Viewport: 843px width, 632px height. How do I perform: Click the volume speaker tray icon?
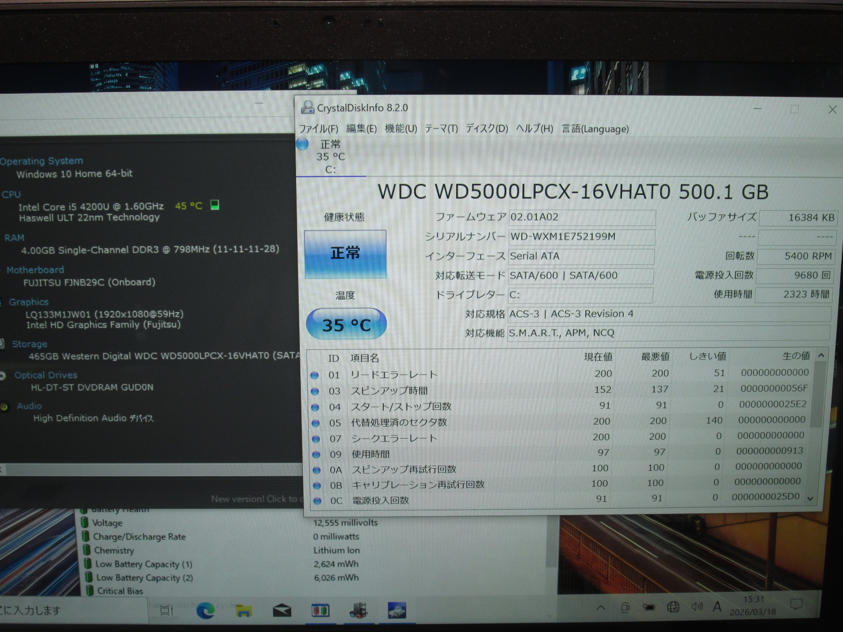click(697, 607)
